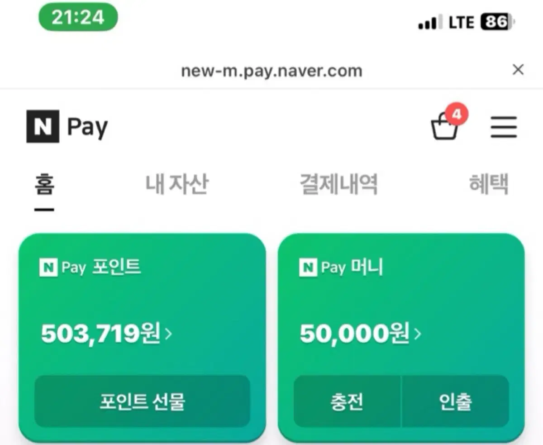Tap the red 4 notification badge
Viewport: 543px width, 445px height.
[456, 114]
